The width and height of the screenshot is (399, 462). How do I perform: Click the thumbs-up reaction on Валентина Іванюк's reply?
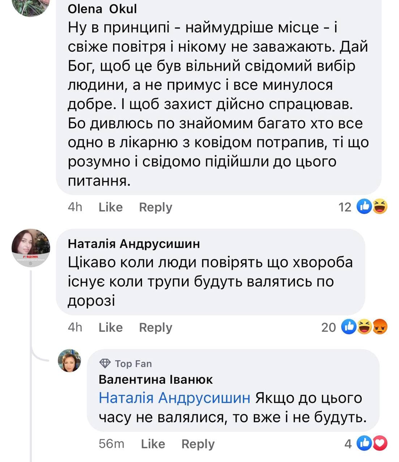(364, 444)
